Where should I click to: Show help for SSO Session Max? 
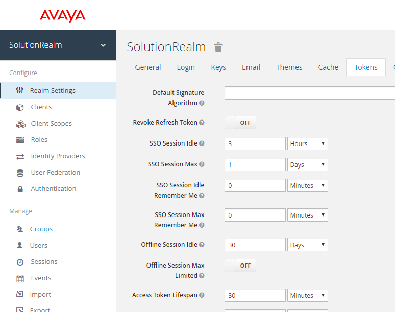click(202, 164)
